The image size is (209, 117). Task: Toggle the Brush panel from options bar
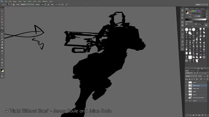point(14,5)
